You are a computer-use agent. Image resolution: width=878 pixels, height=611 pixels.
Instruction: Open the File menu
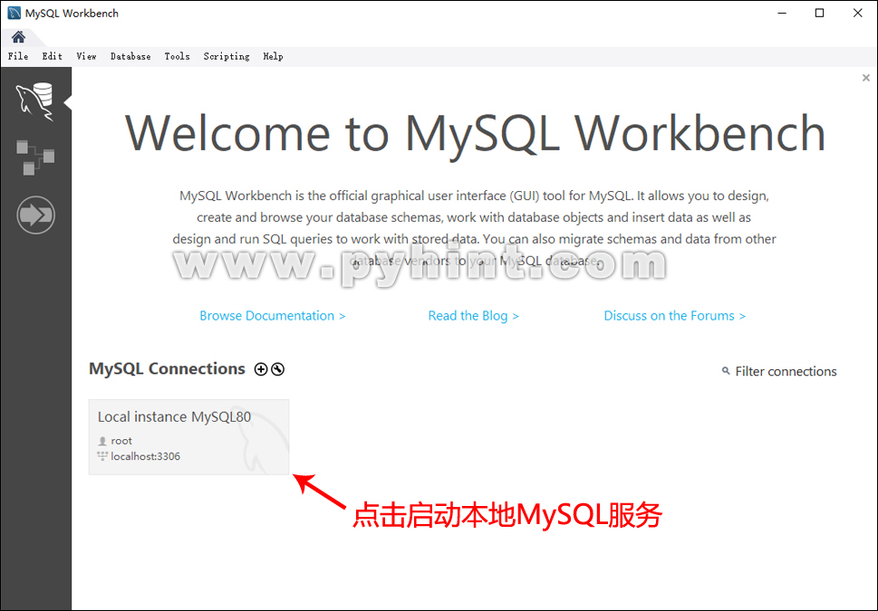pos(18,56)
